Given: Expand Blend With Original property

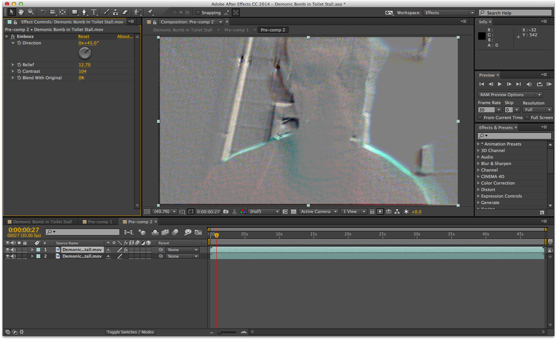Looking at the screenshot, I should (13, 78).
